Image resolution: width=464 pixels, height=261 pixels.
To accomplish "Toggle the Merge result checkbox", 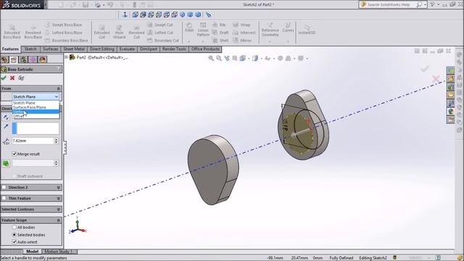I will coord(14,154).
